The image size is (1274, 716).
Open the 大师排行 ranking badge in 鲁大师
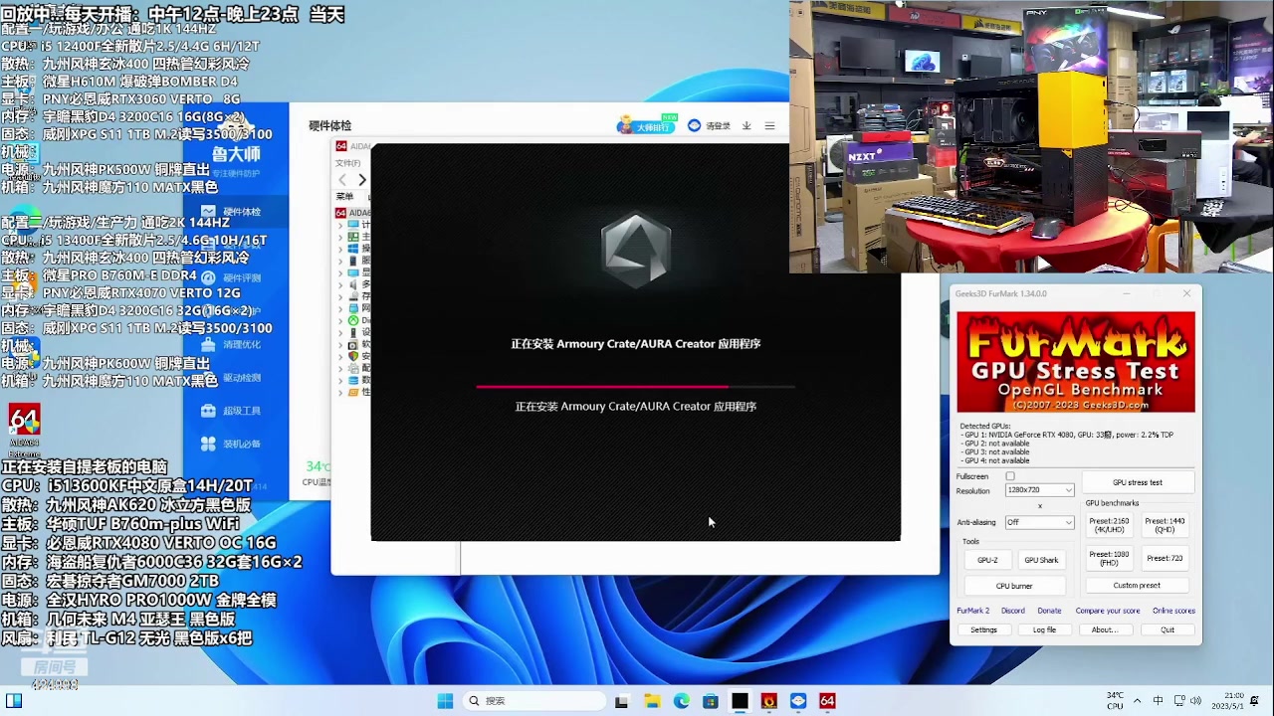pos(648,125)
